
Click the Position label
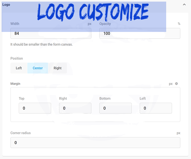click(17, 58)
